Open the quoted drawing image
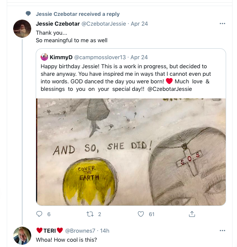The image size is (237, 247). (131, 152)
